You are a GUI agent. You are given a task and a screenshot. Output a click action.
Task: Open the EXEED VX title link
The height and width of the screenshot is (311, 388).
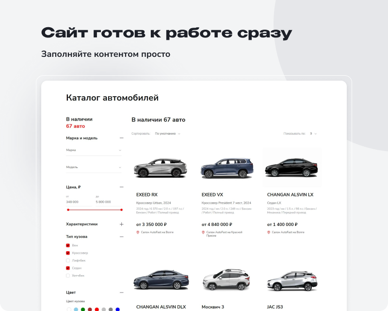click(212, 195)
